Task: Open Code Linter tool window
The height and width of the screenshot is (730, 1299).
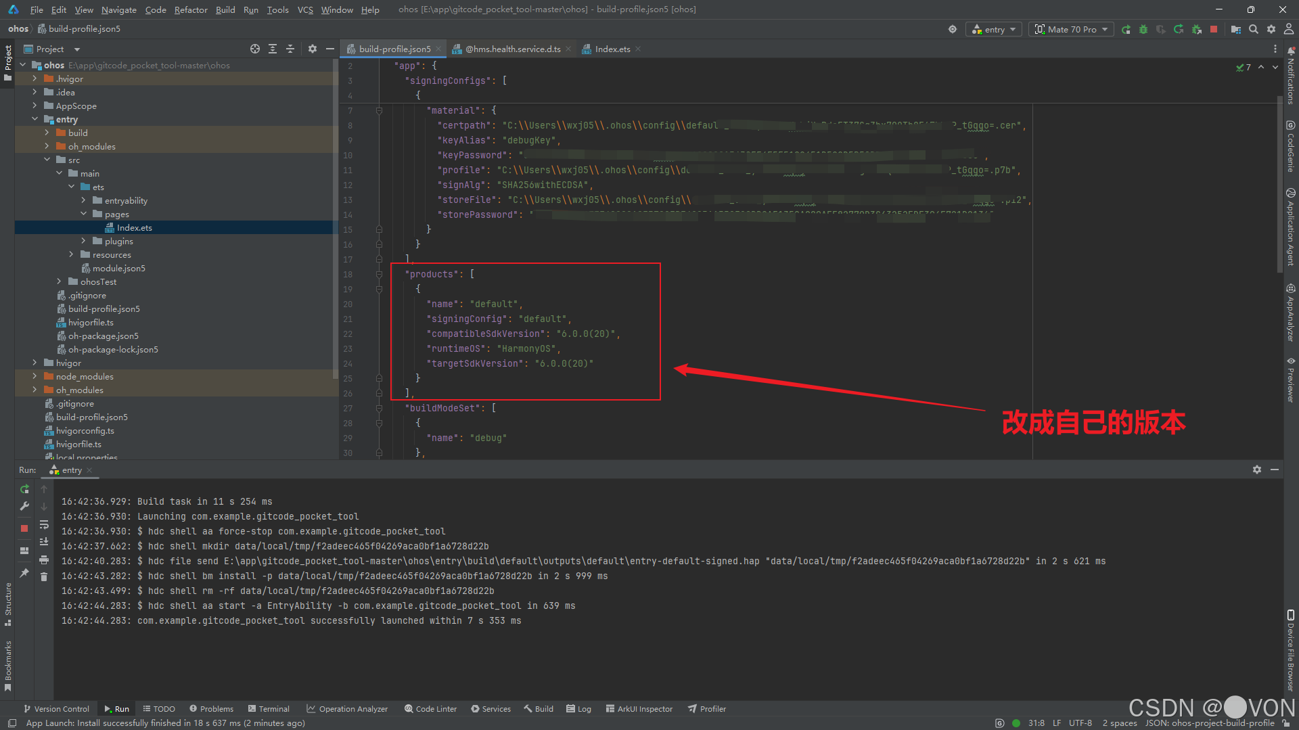Action: [x=430, y=708]
